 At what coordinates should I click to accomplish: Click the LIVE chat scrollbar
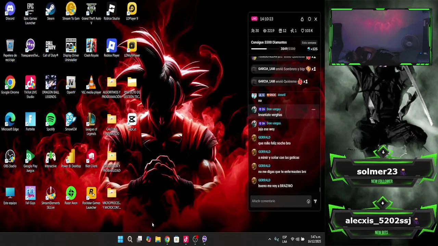[320, 190]
